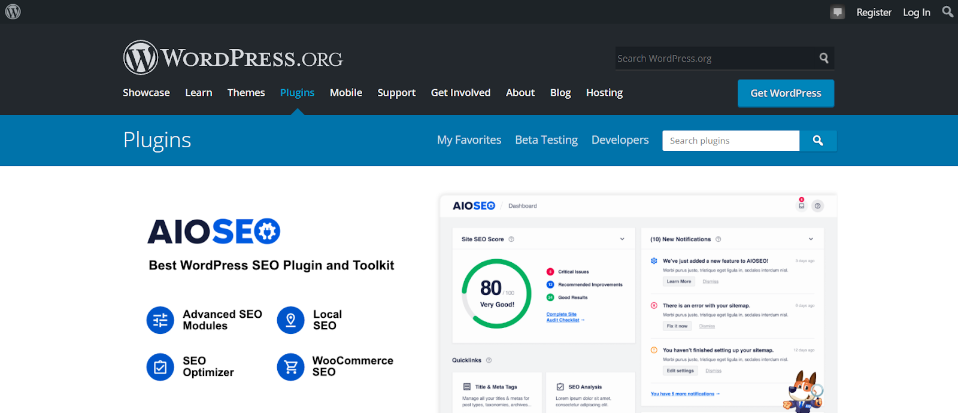Click the blue plugin search button

click(818, 141)
